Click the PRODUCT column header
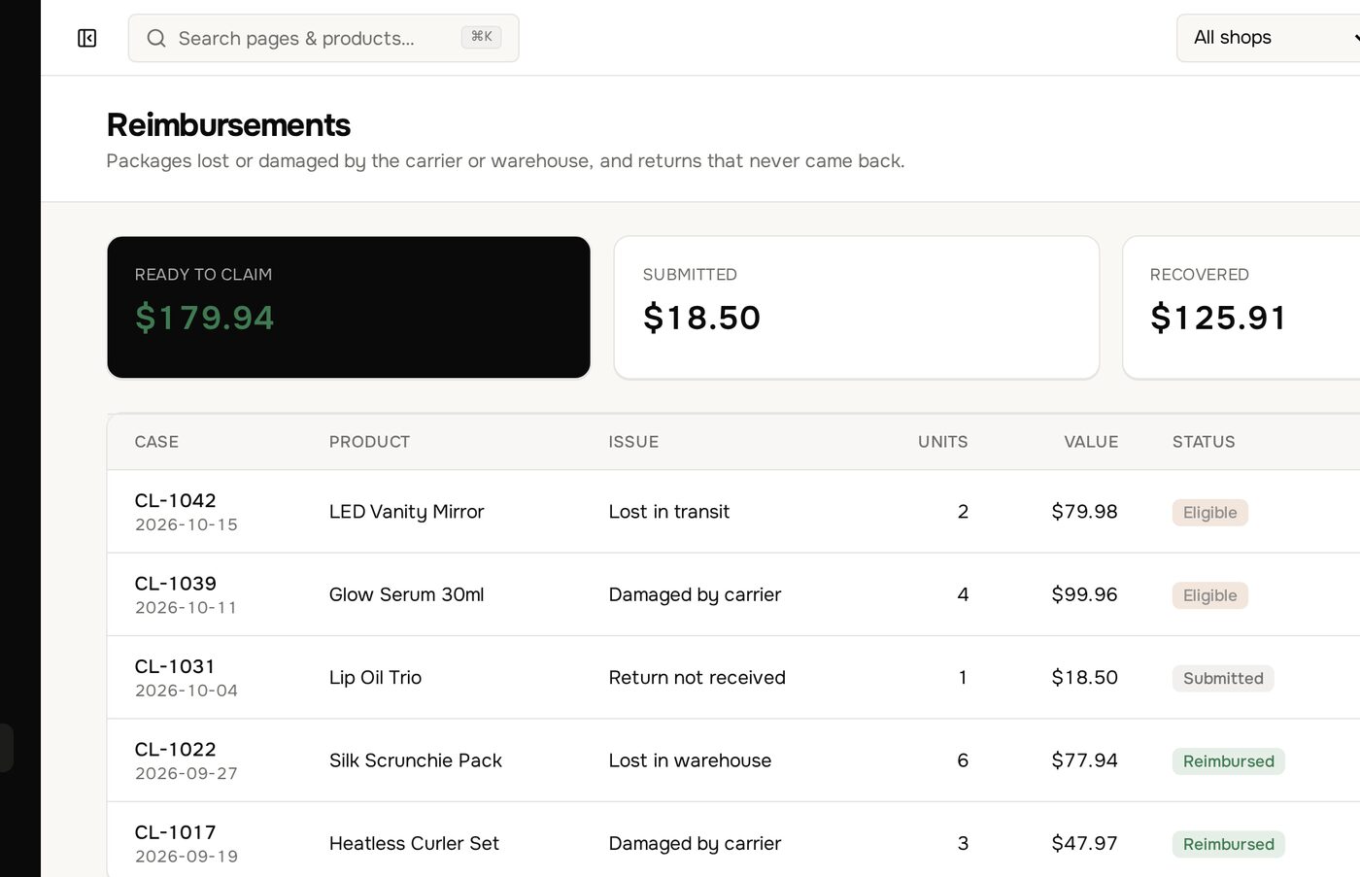1360x877 pixels. (x=369, y=442)
